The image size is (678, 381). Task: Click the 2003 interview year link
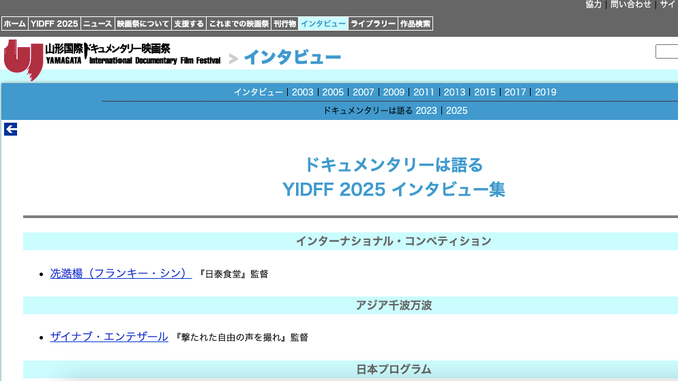(303, 92)
